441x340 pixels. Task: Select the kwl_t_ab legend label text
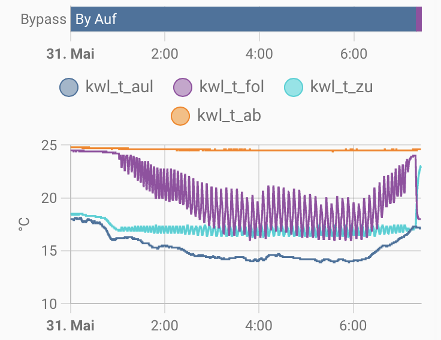coord(229,116)
